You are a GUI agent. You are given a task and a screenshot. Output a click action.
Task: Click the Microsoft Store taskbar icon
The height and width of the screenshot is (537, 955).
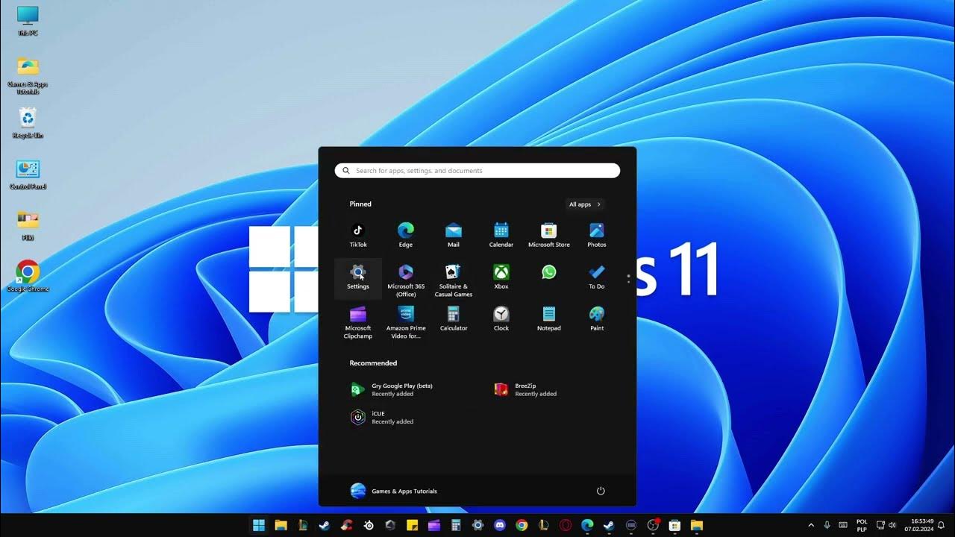[x=674, y=525]
